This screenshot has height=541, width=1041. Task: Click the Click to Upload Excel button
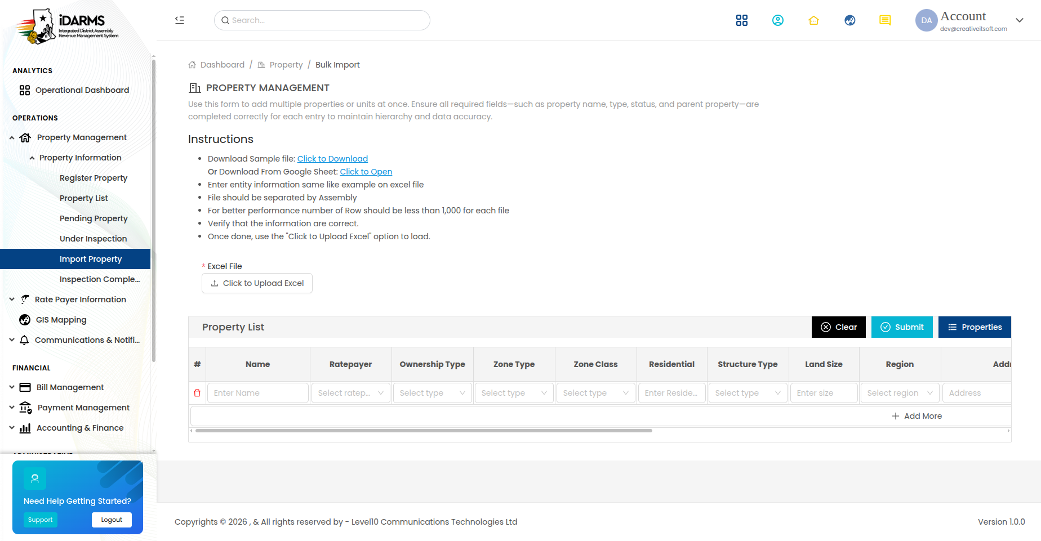click(257, 283)
